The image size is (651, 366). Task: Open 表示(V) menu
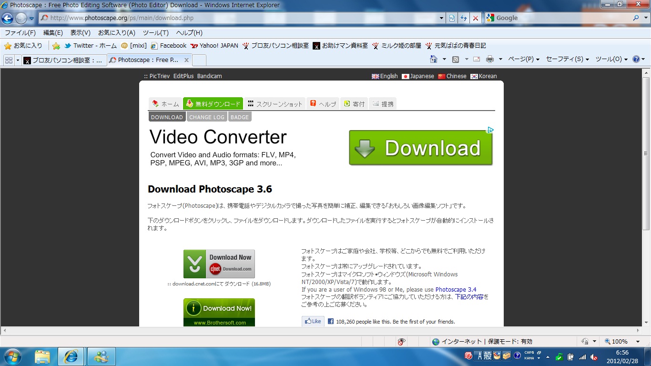pos(80,33)
